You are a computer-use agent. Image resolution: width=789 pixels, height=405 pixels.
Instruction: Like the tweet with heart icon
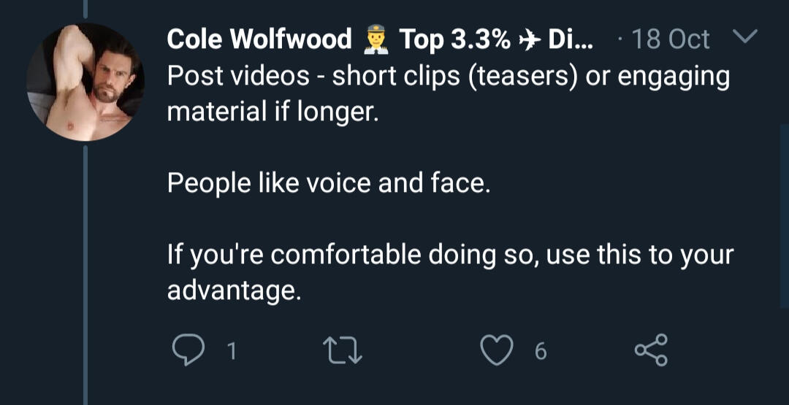(x=495, y=352)
